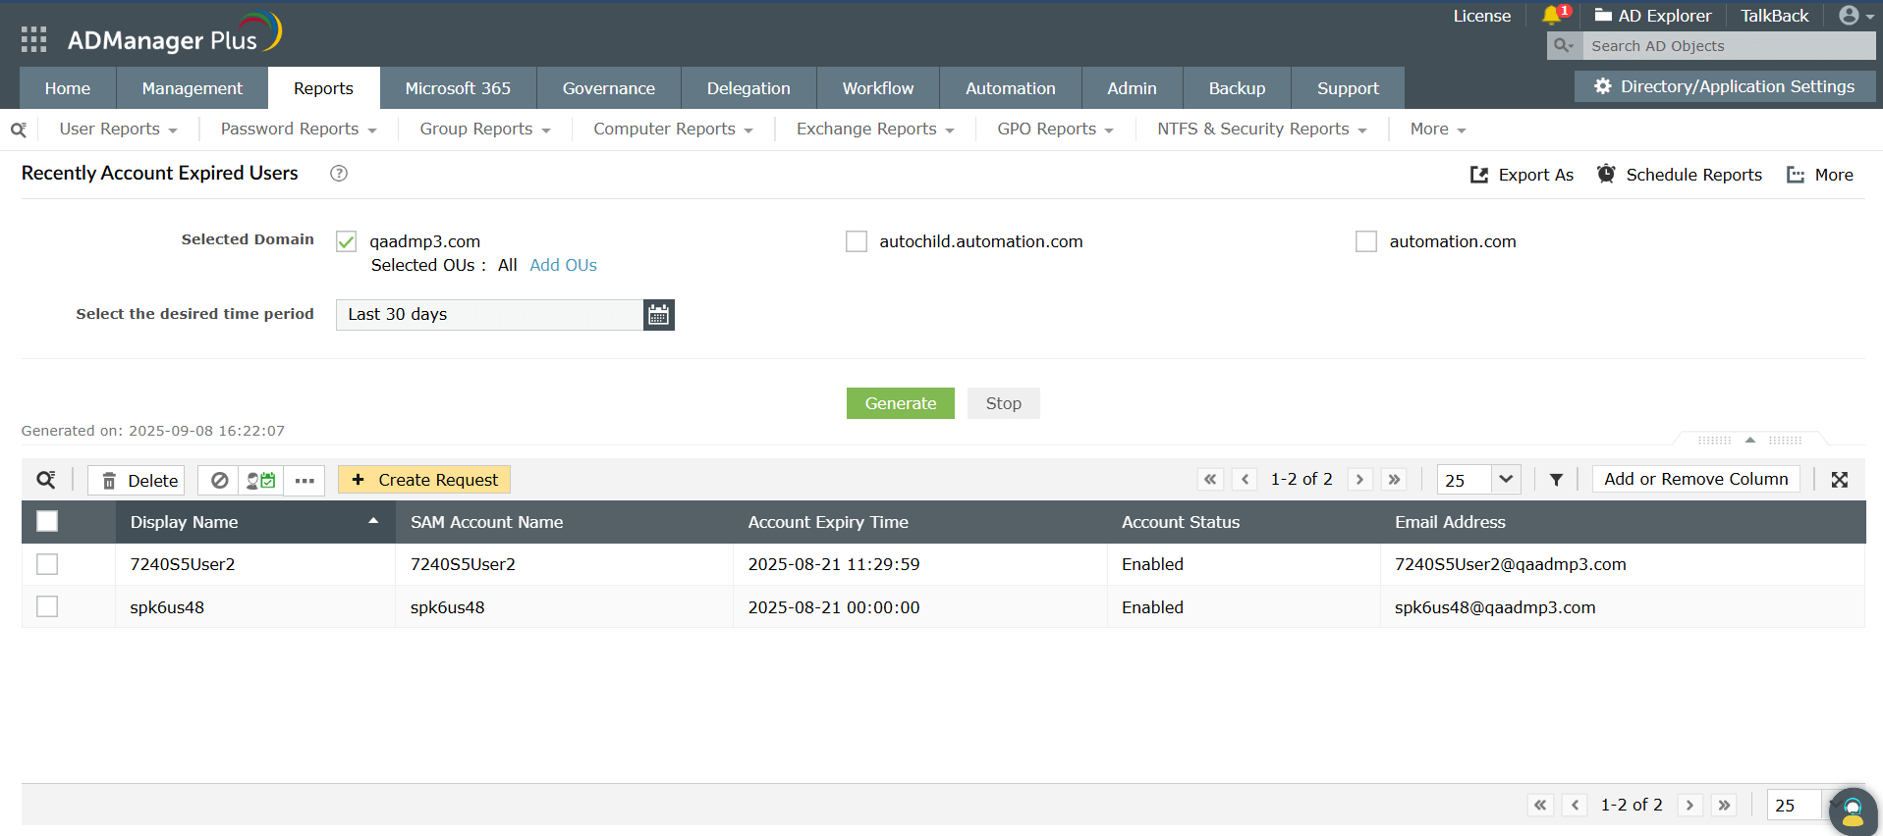This screenshot has width=1883, height=836.
Task: Go to previous page in the bottom pager
Action: tap(1576, 805)
